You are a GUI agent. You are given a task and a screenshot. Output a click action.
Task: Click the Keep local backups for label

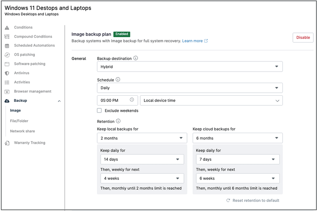(x=118, y=129)
